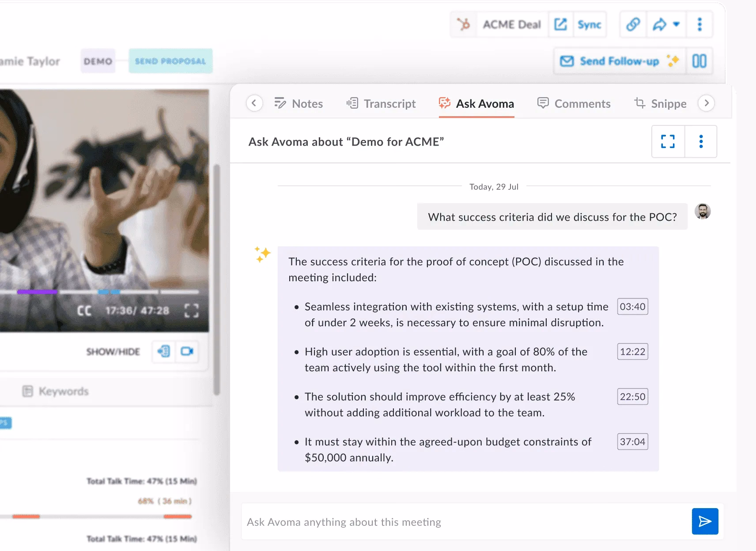Toggle closed captions on video

tap(84, 311)
